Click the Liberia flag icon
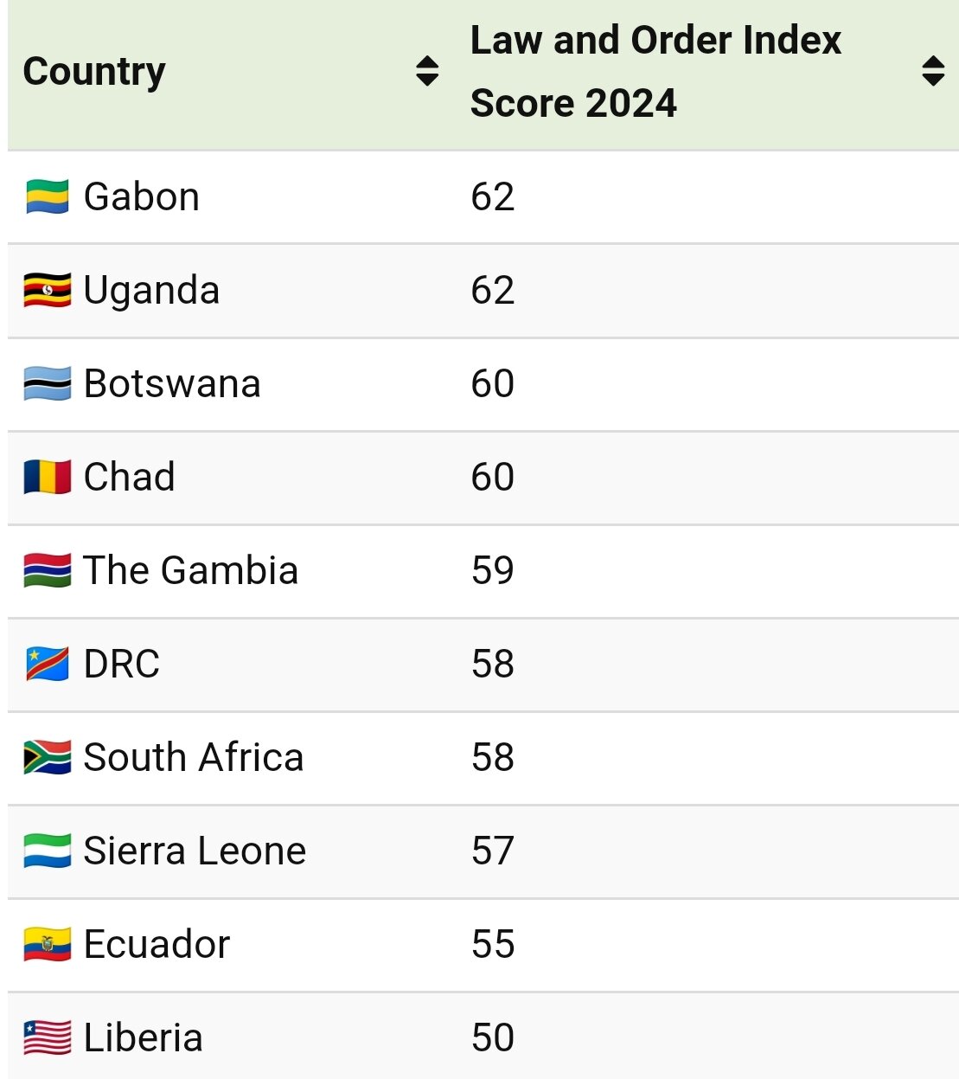The height and width of the screenshot is (1079, 959). click(x=48, y=1038)
